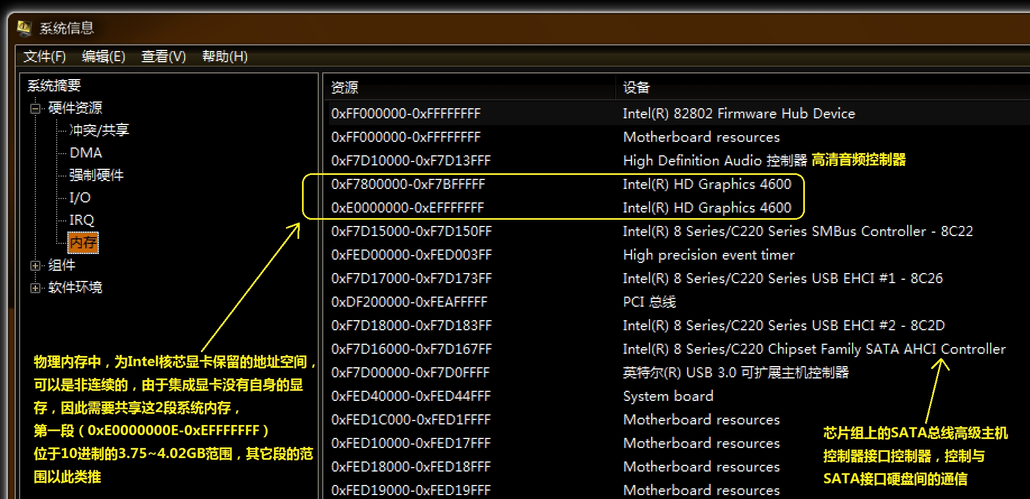Image resolution: width=1030 pixels, height=499 pixels.
Task: Select 英特尔(R) USB 3.0 可扩展主机控制器 row
Action: click(677, 373)
